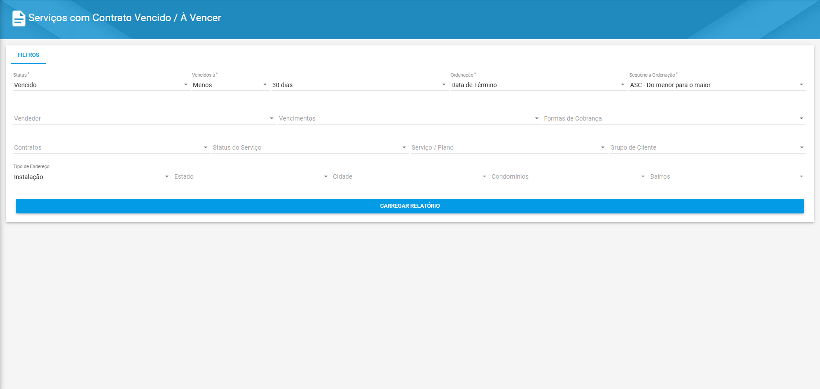Screen dimensions: 820x389
Task: Open the Serviço / Plano dropdown
Action: (x=509, y=147)
